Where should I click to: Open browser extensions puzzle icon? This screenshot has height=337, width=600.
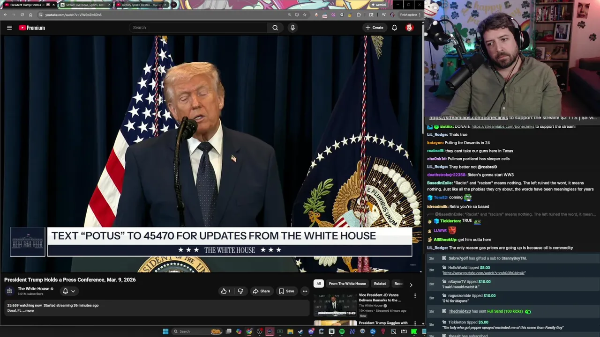point(359,15)
